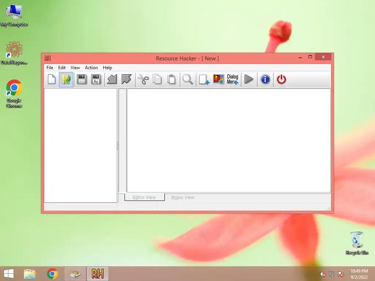This screenshot has height=281, width=375.
Task: Click the RH icon in the title bar
Action: pos(47,58)
